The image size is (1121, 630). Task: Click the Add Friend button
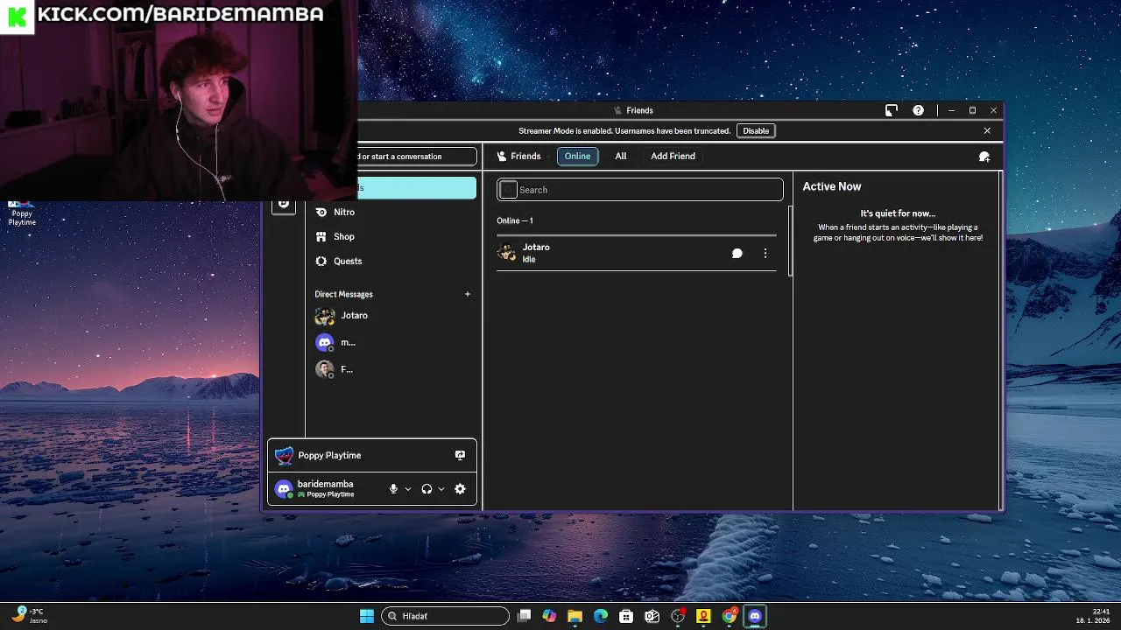673,156
